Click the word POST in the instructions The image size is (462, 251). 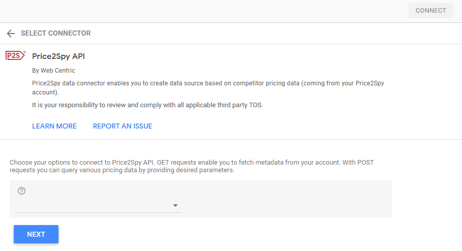point(365,163)
